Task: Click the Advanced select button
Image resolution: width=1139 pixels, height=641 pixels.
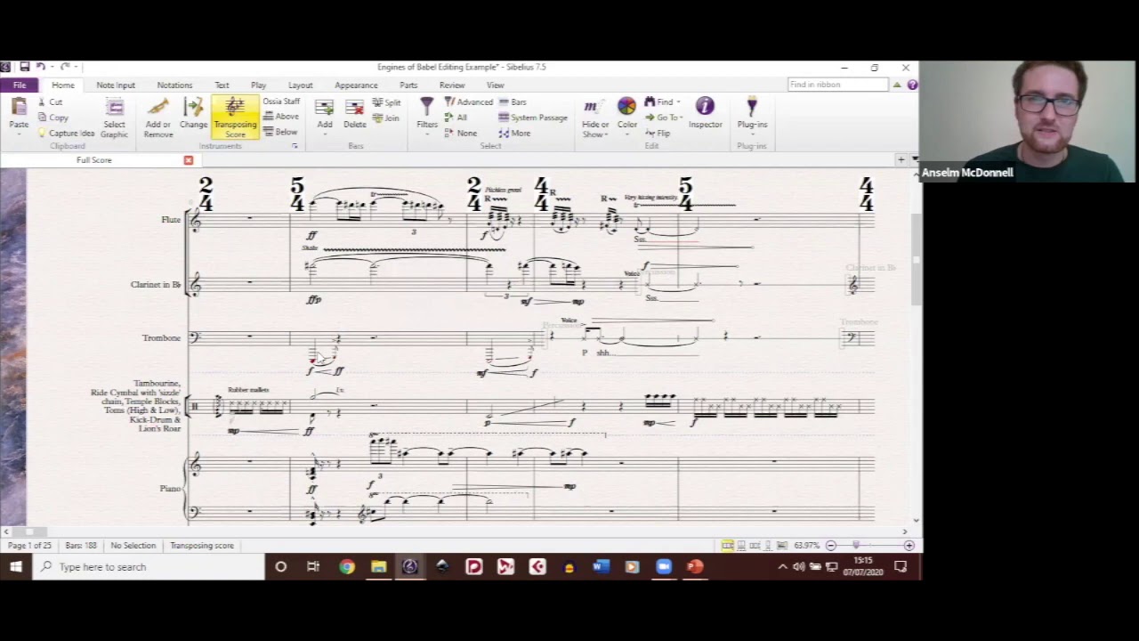Action: pos(468,102)
